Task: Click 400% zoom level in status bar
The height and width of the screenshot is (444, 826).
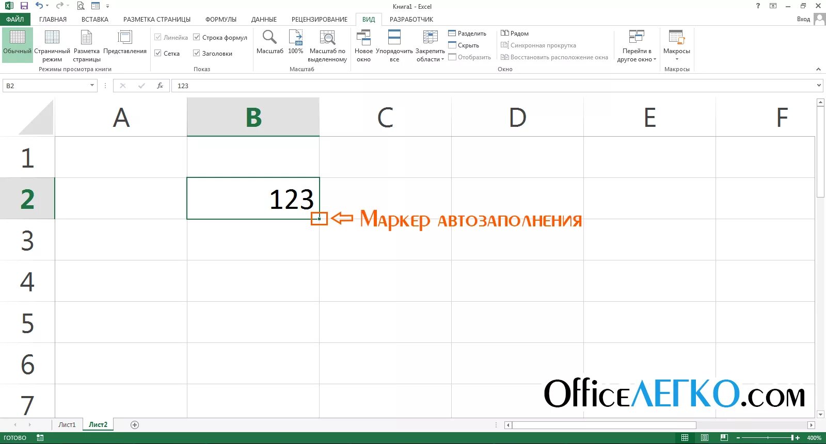Action: pyautogui.click(x=814, y=438)
